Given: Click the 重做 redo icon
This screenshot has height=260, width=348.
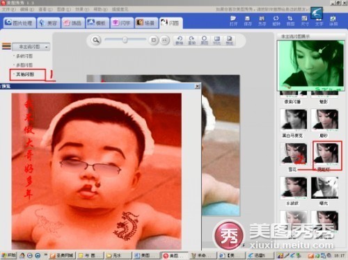Looking at the screenshot, I should click(191, 40).
